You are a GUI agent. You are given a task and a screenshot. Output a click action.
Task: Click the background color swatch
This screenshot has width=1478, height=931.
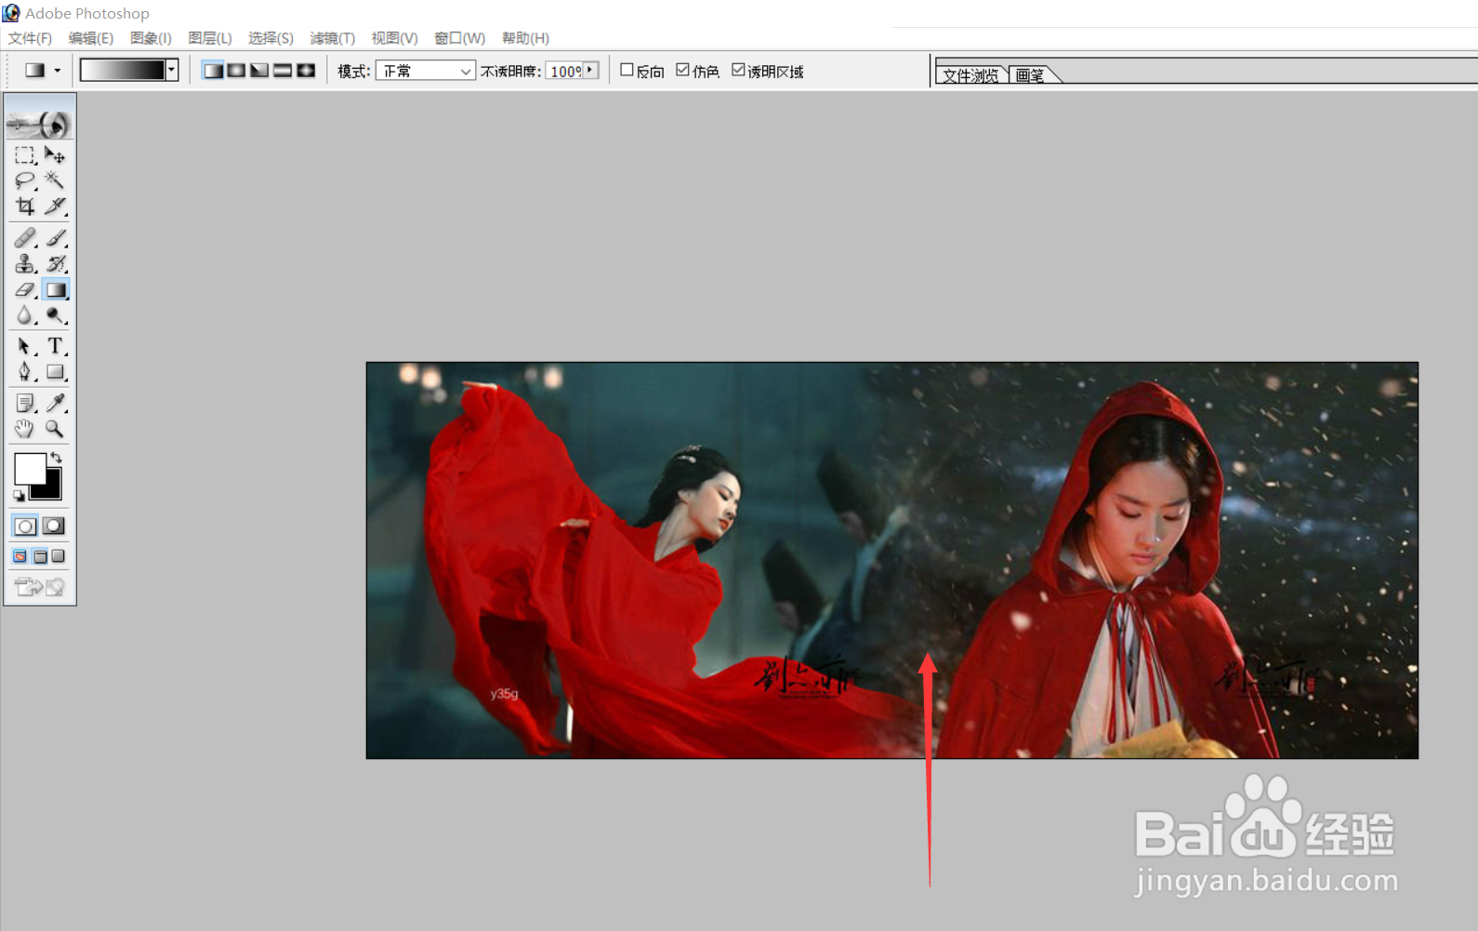click(51, 490)
